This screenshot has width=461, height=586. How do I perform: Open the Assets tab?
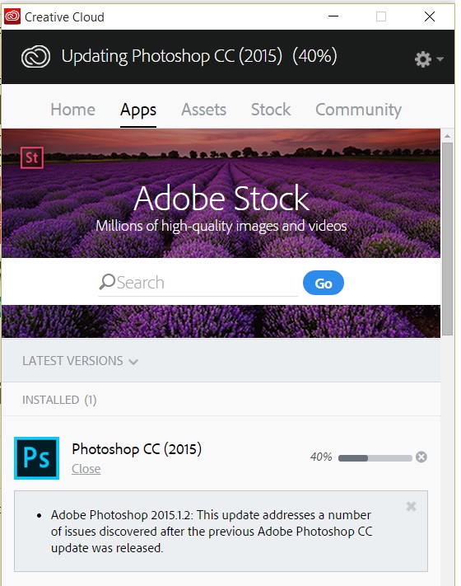tap(204, 110)
